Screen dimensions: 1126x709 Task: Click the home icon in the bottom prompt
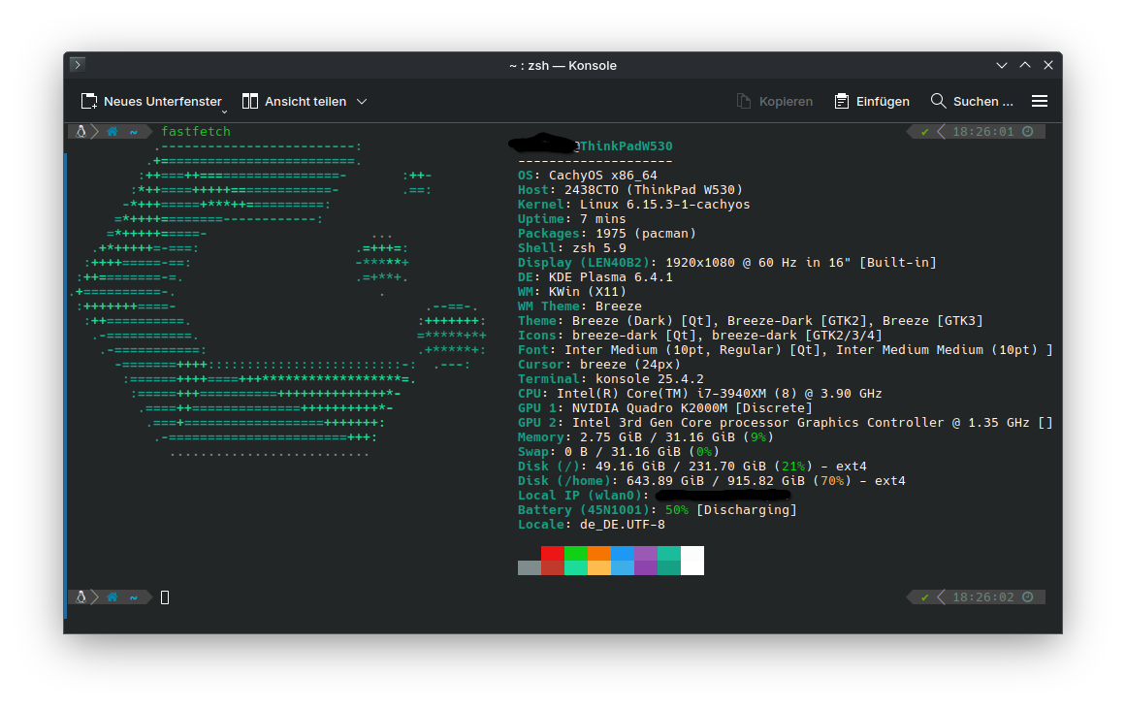pos(113,596)
